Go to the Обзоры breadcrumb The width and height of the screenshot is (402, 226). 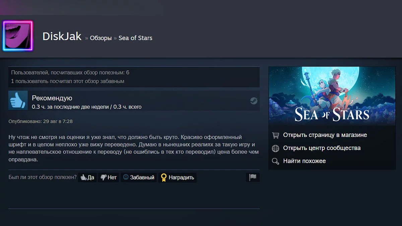101,38
